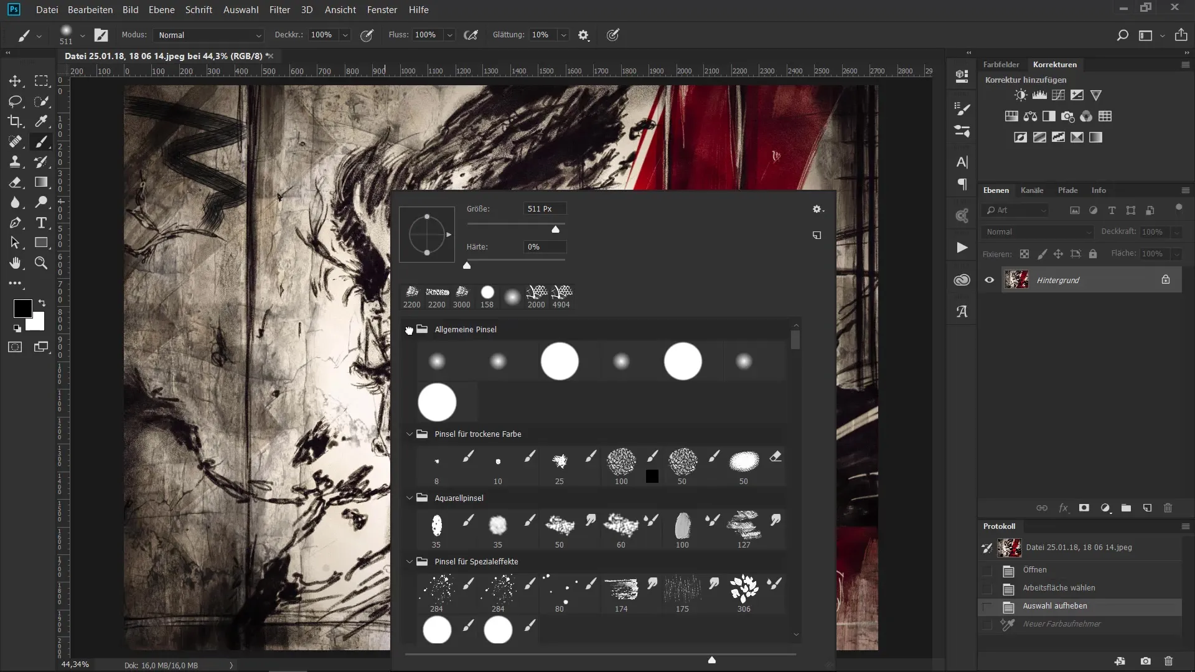Select the Blur tool

[x=15, y=202]
